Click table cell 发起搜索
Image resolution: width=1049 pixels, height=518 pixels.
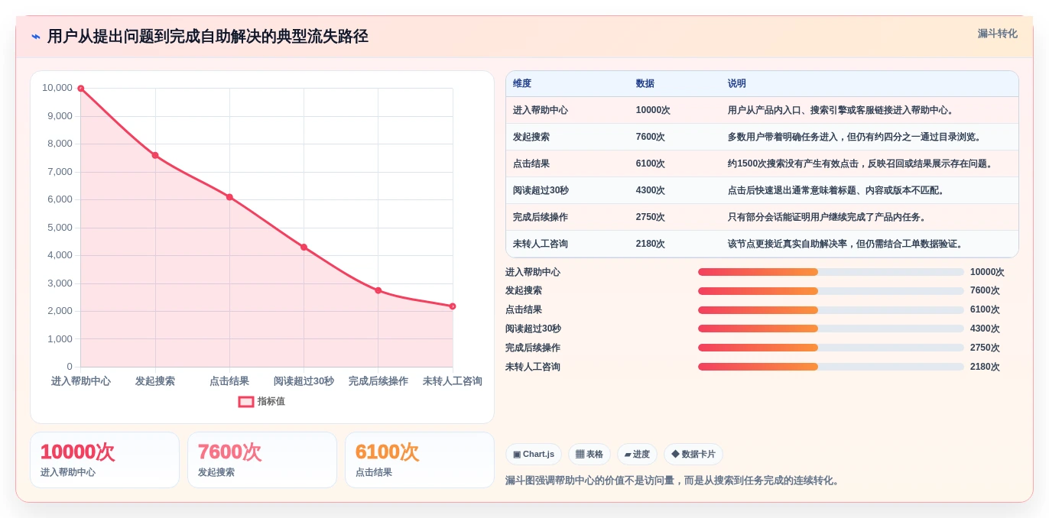pyautogui.click(x=531, y=137)
